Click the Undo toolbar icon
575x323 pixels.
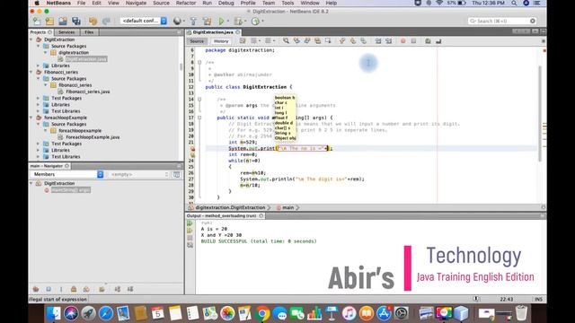point(93,22)
